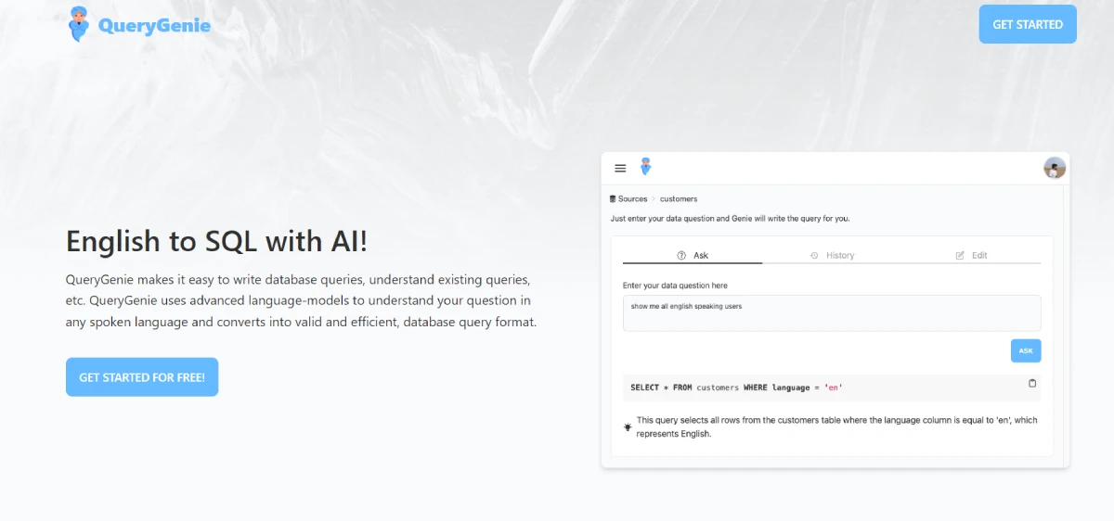This screenshot has width=1114, height=521.
Task: Click GET STARTED FOR FREE! button
Action: pos(142,377)
